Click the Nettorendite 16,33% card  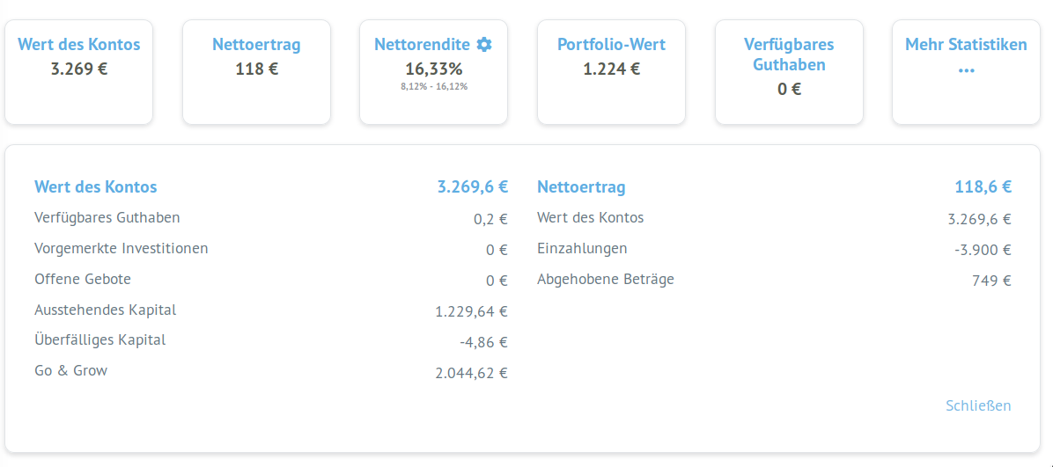[x=433, y=72]
